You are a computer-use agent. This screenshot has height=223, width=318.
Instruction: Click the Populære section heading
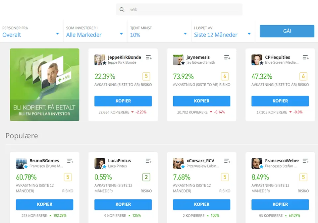pyautogui.click(x=22, y=136)
